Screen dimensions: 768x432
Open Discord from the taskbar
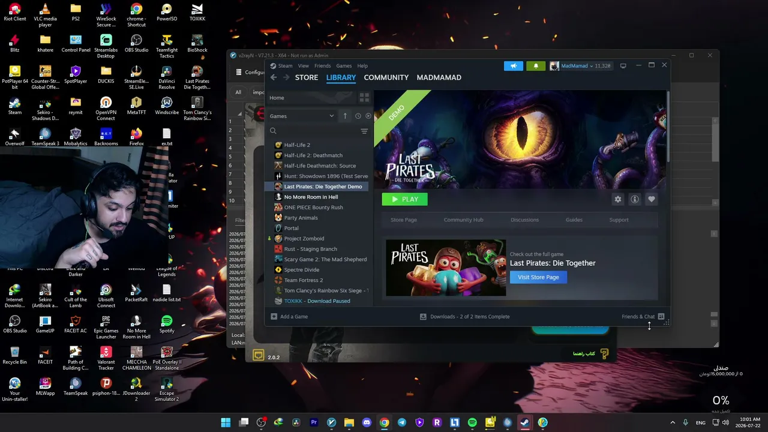[367, 422]
